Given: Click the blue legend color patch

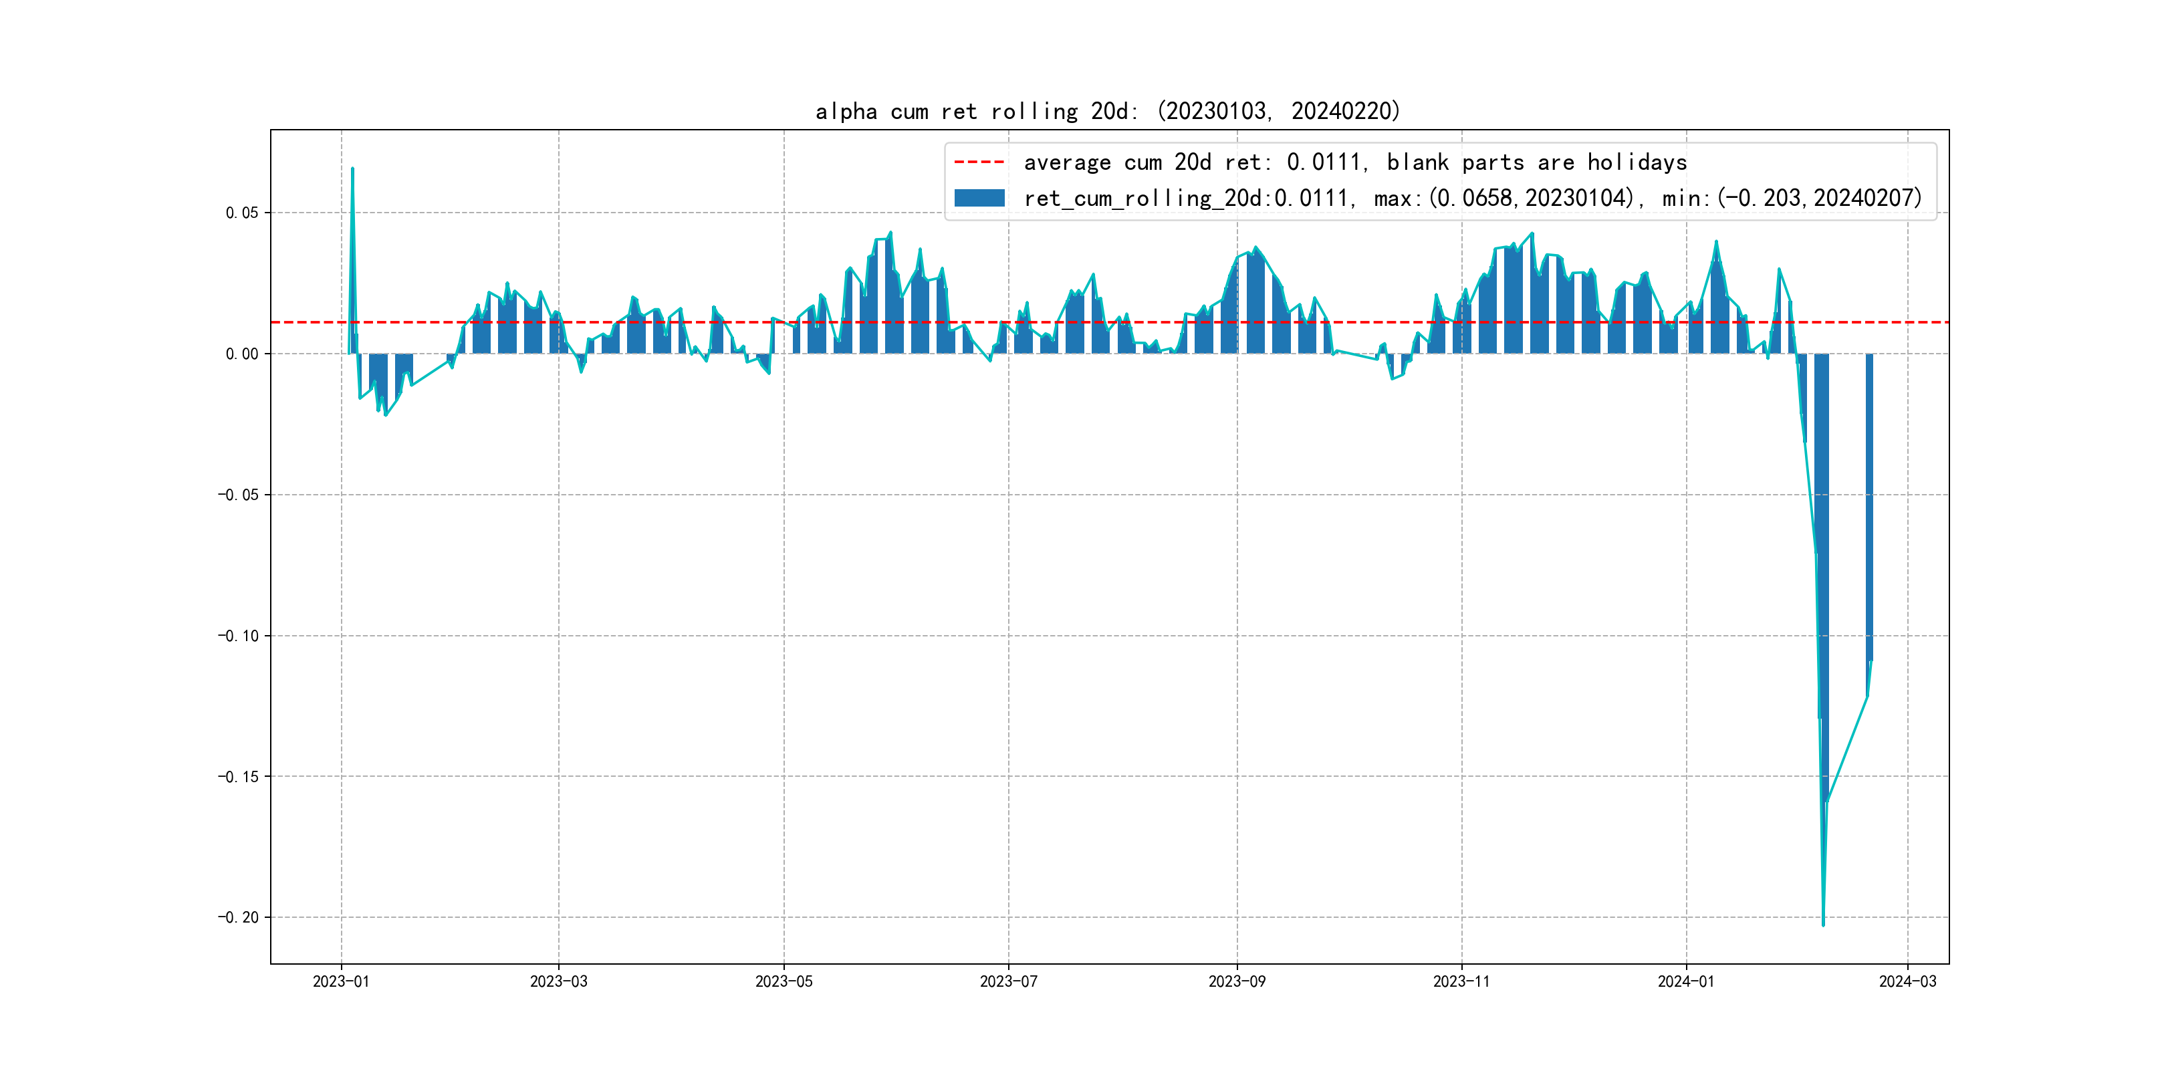Looking at the screenshot, I should click(x=979, y=199).
